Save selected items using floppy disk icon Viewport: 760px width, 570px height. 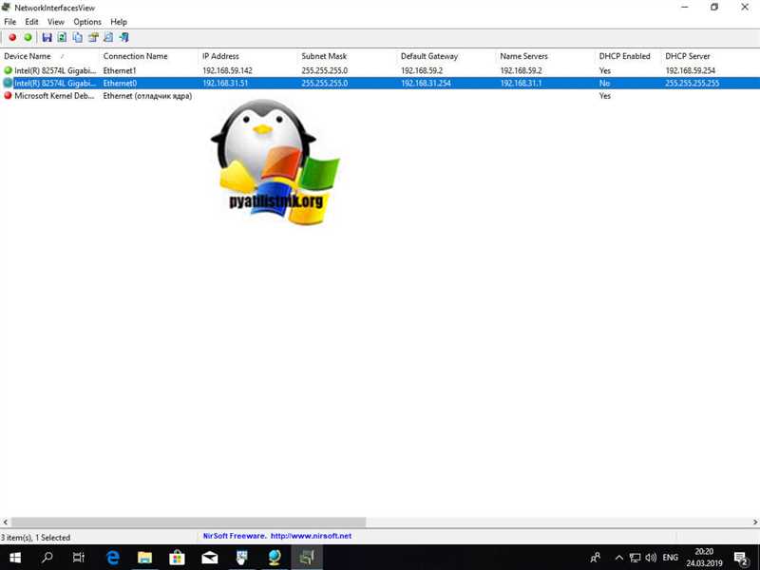click(x=47, y=37)
